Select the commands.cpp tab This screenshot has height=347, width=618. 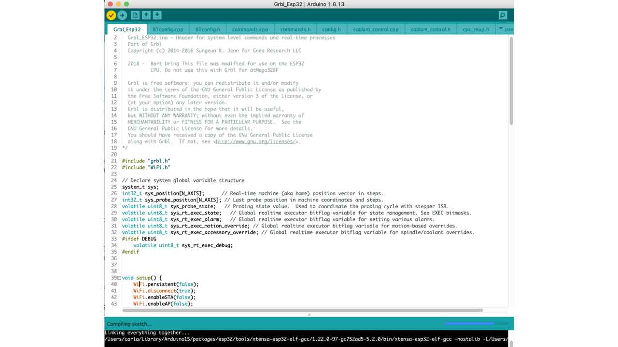250,29
